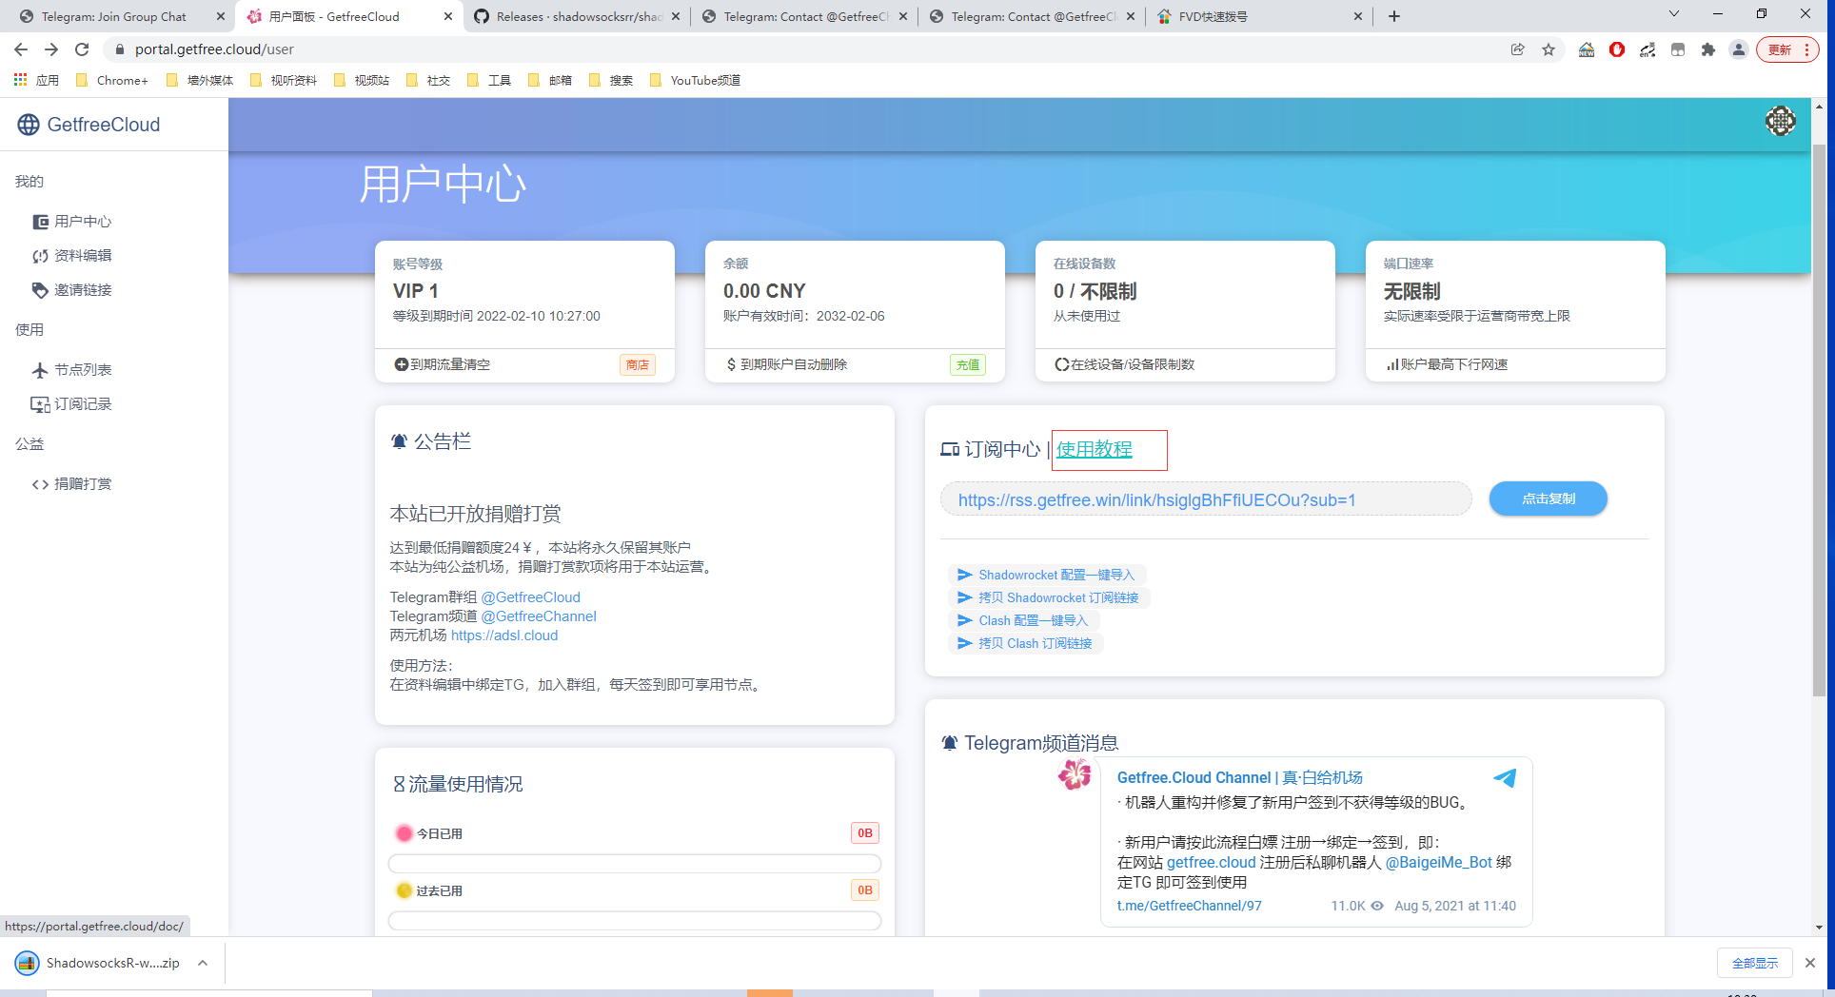1835x997 pixels.
Task: Open the 视频站 bookmark folder
Action: pyautogui.click(x=362, y=80)
